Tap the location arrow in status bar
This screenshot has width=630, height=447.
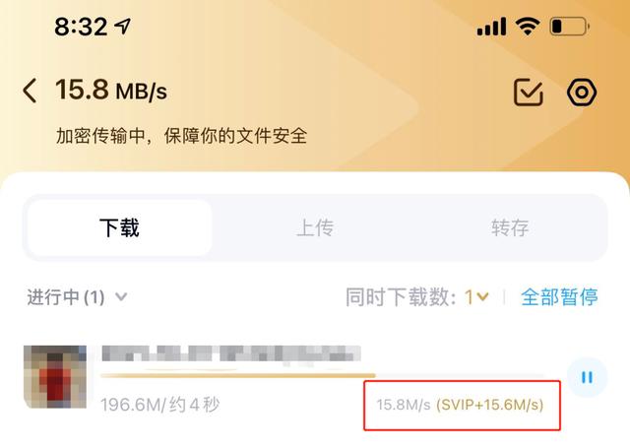(122, 27)
